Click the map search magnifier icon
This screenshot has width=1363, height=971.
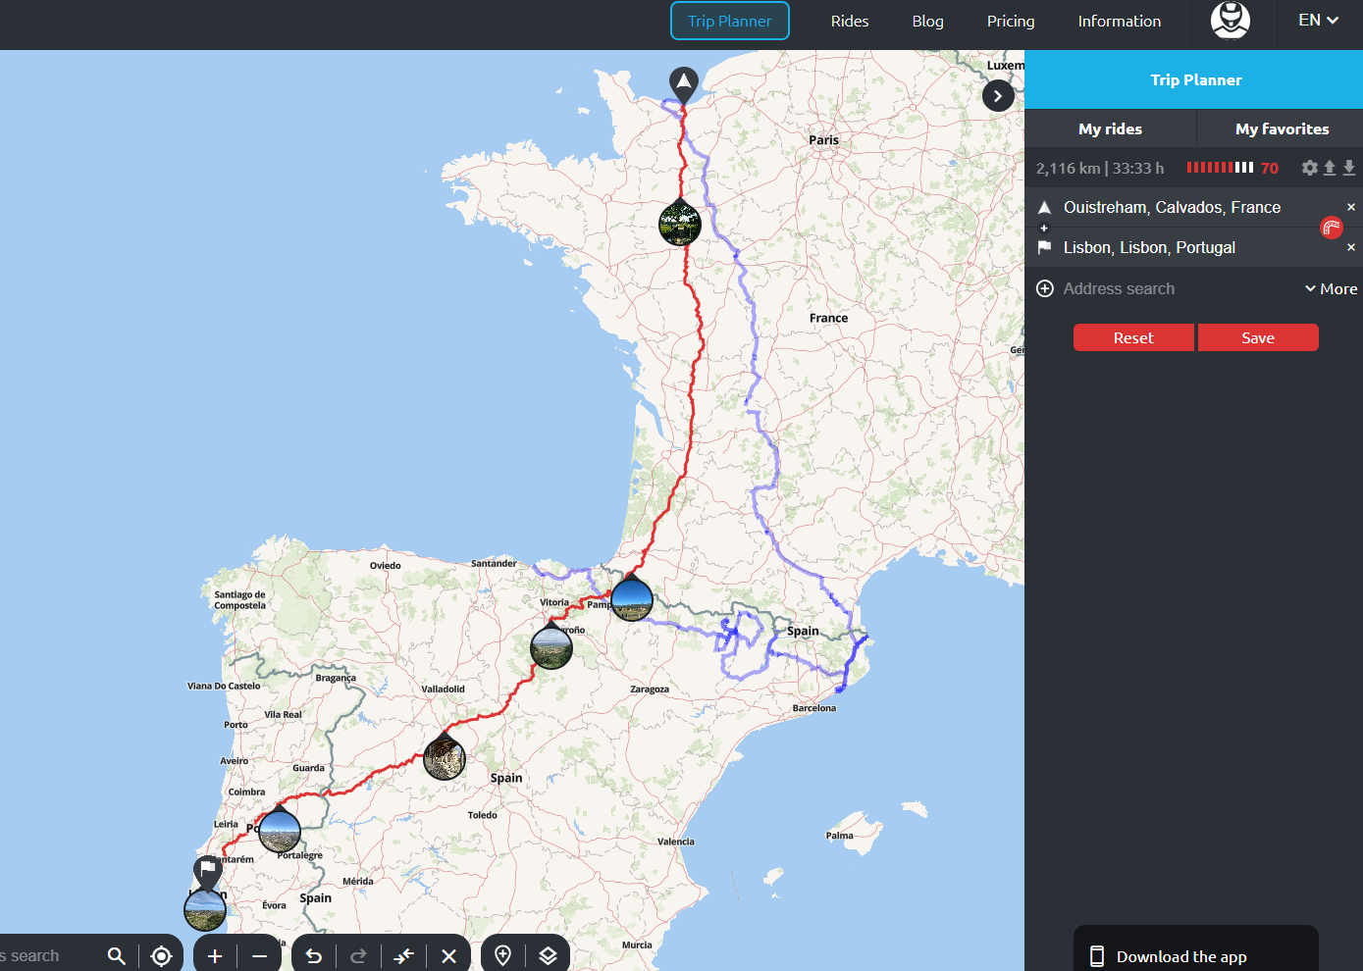pos(116,955)
